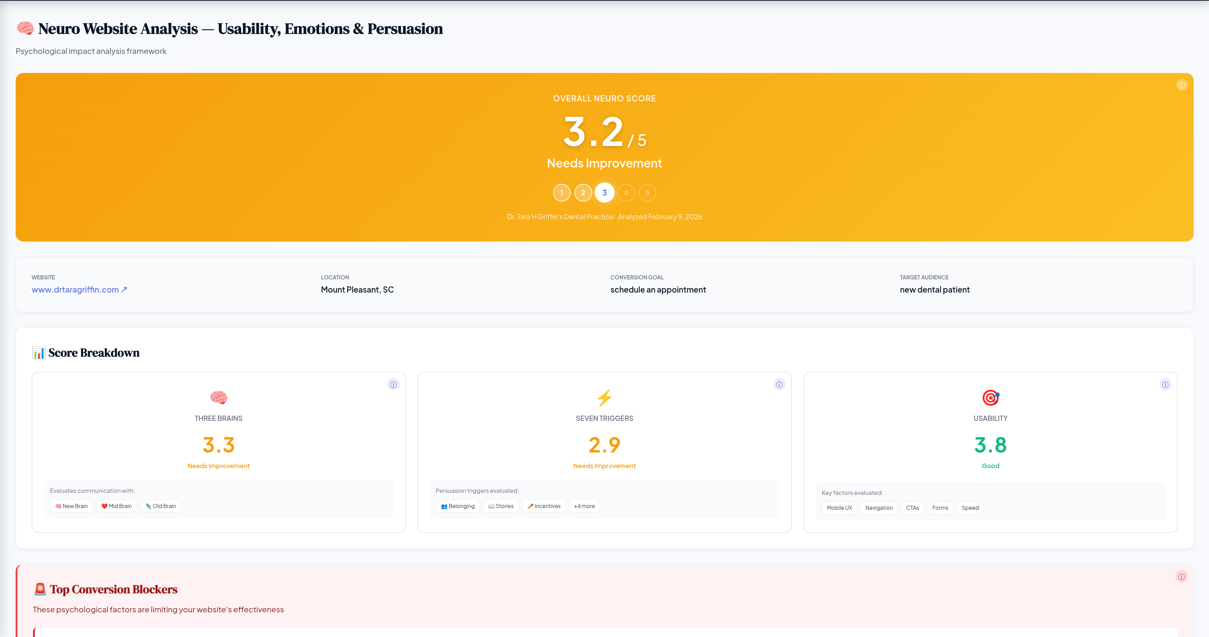Open the www.drtaragriffin.com website link
Screen dimensions: 1209x637
79,290
